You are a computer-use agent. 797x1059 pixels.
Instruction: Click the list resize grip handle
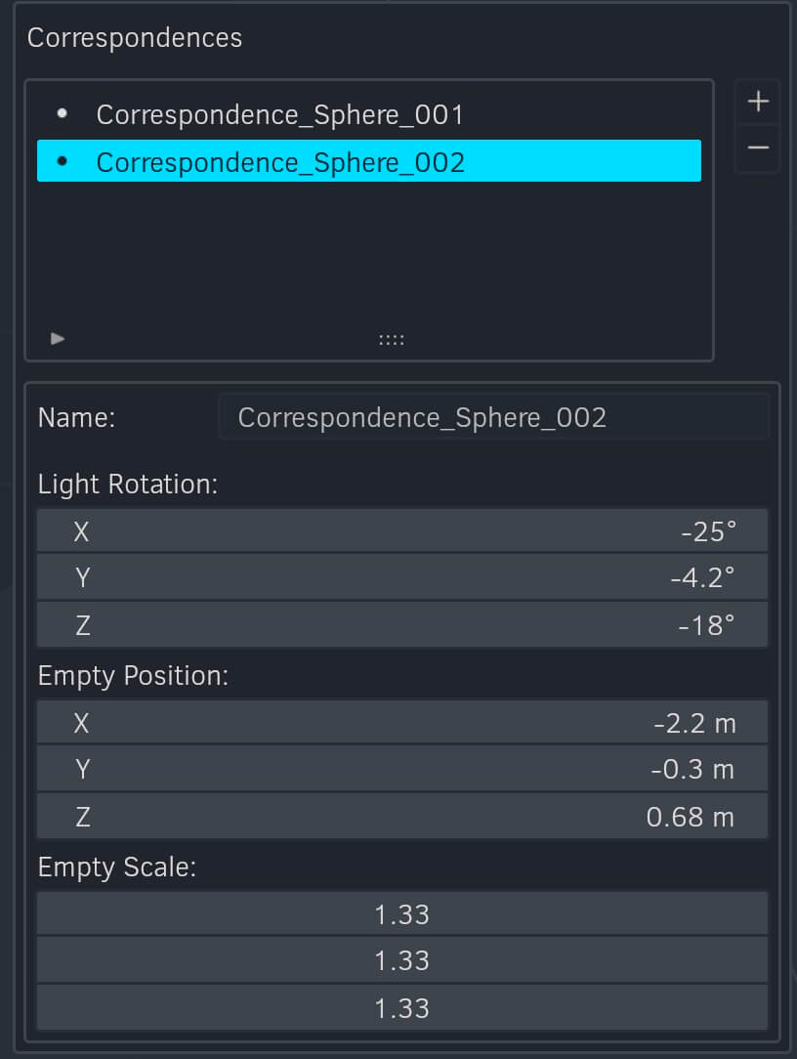click(391, 340)
